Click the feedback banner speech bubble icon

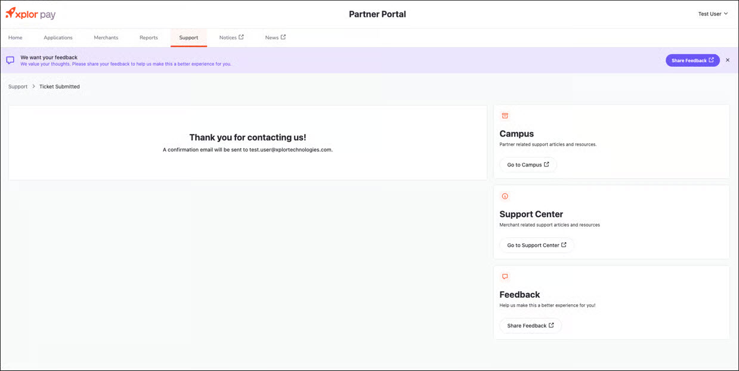tap(10, 60)
